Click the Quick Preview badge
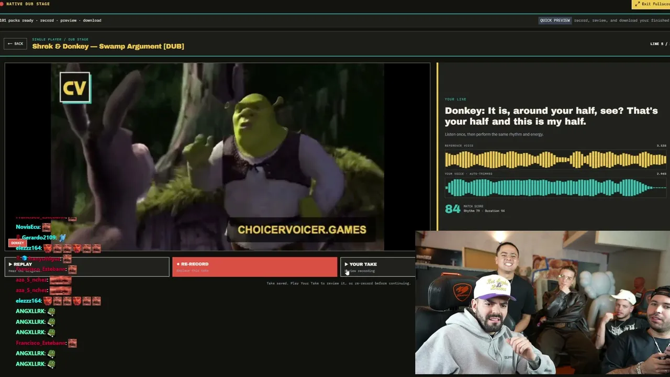 555,20
